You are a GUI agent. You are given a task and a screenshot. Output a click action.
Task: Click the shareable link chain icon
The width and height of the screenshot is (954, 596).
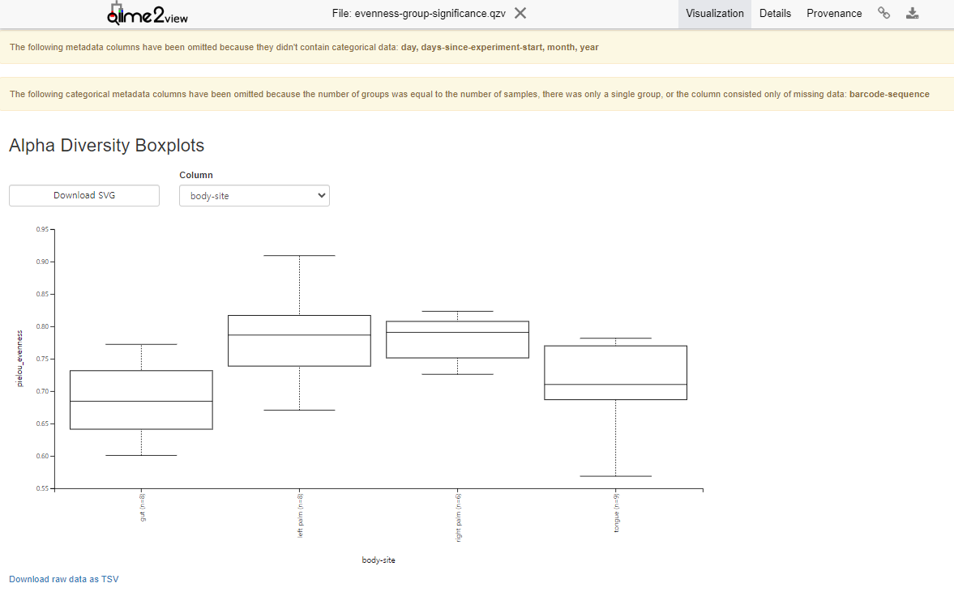click(x=884, y=13)
